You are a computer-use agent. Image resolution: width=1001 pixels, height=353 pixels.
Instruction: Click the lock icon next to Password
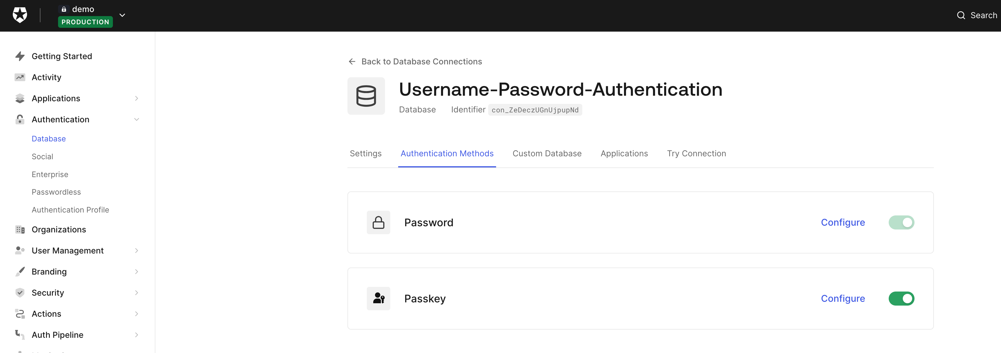coord(378,222)
